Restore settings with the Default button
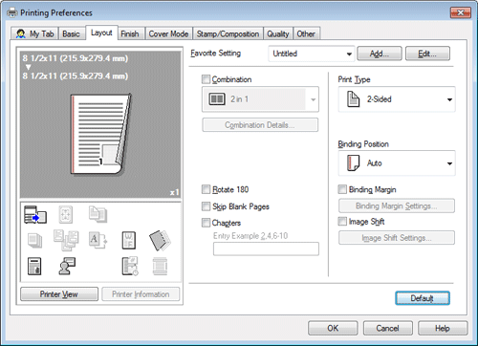The height and width of the screenshot is (346, 478). pos(423,298)
